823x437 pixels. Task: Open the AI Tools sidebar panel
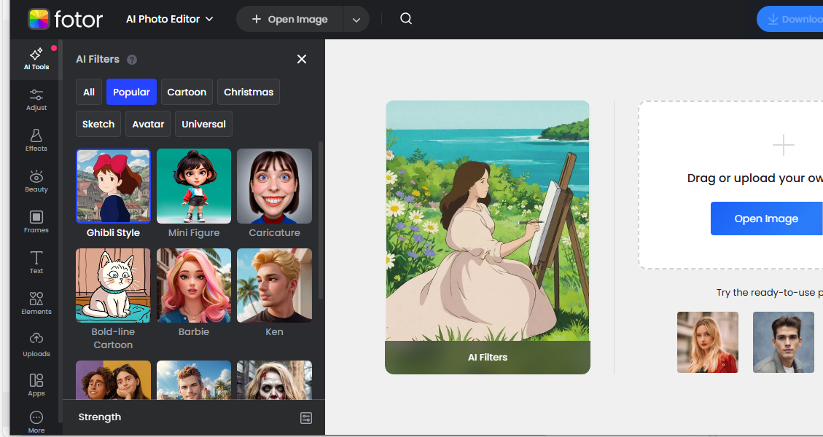click(36, 59)
